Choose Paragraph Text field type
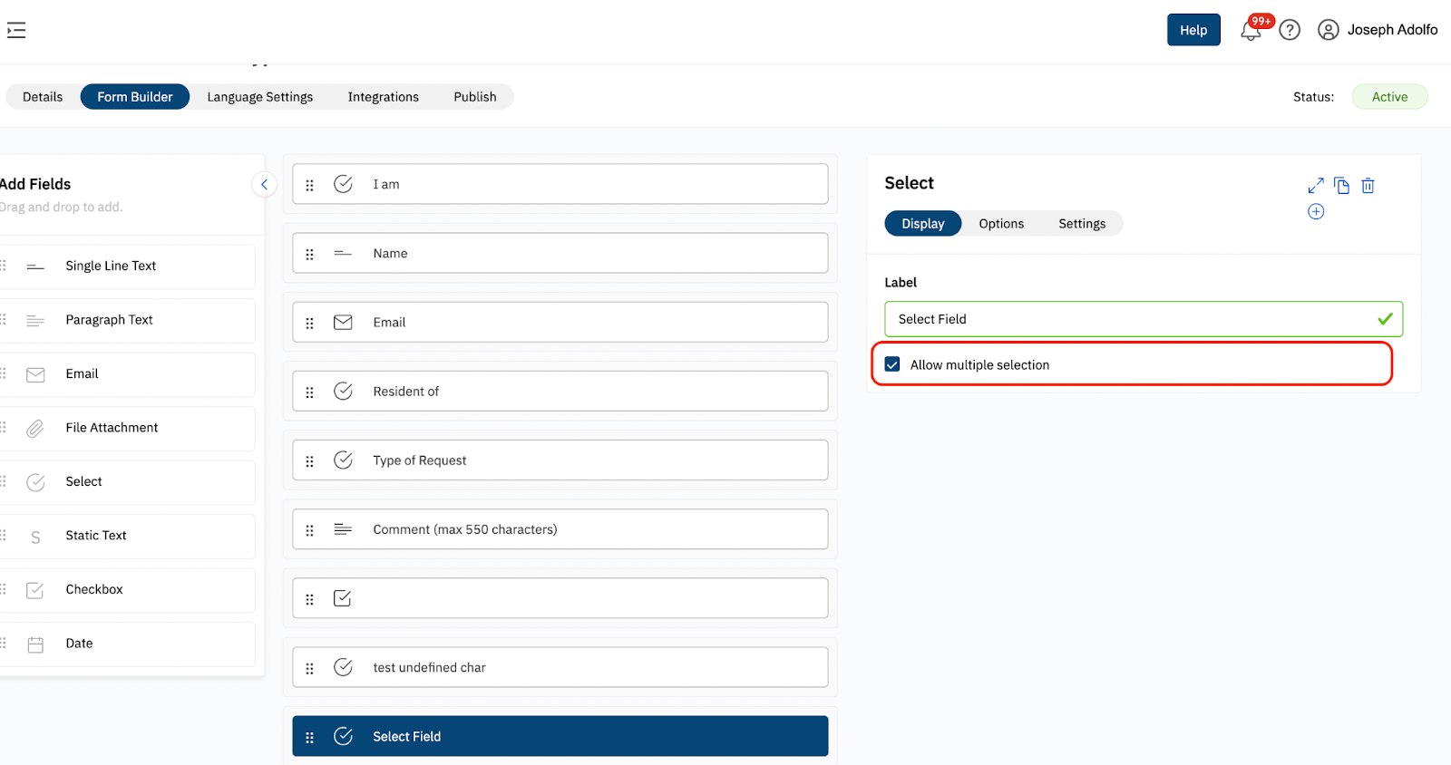This screenshot has width=1451, height=765. click(x=127, y=320)
